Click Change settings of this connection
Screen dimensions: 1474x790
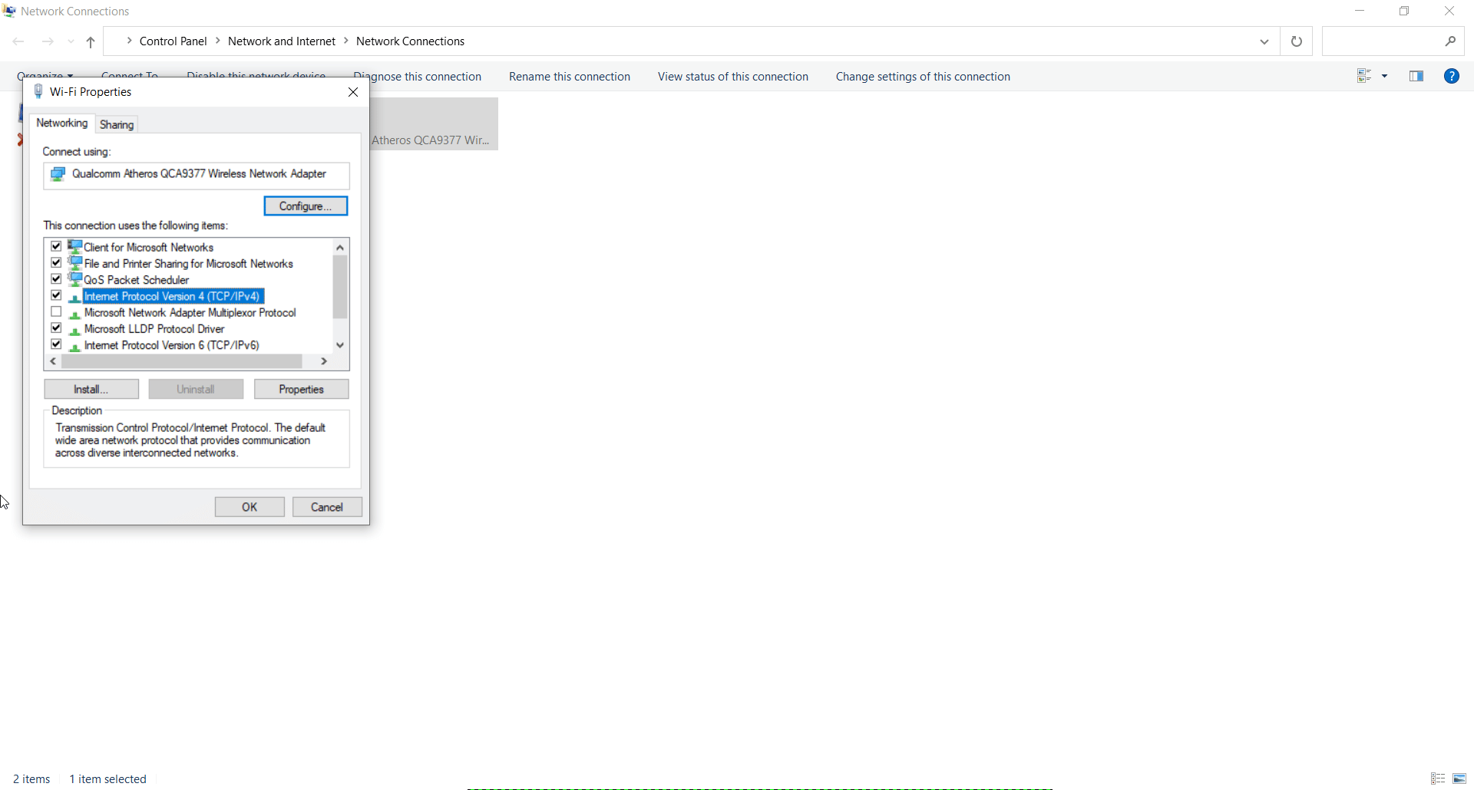point(923,77)
